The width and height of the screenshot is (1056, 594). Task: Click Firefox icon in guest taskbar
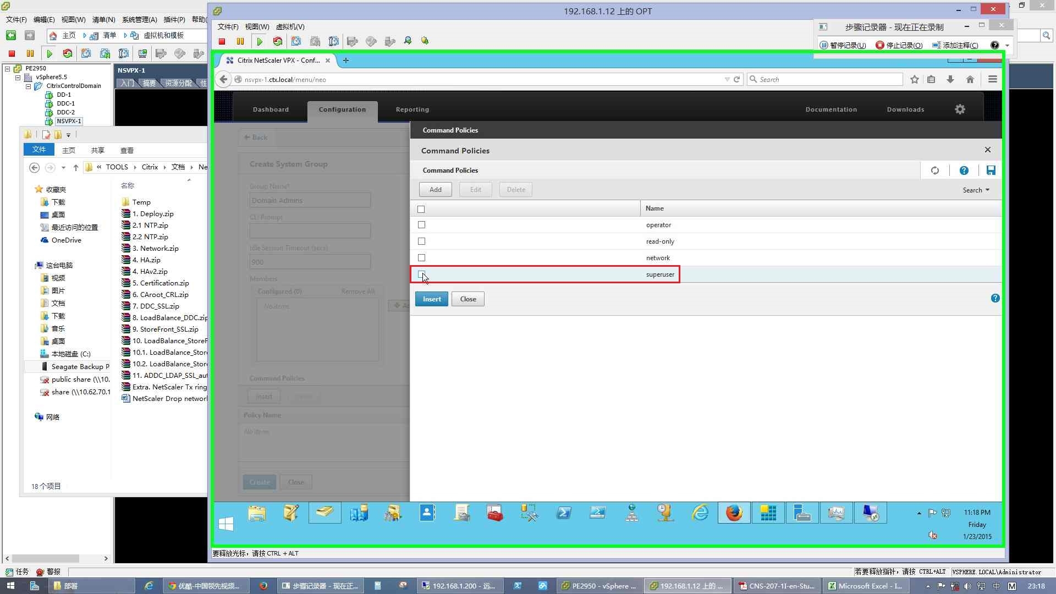click(x=734, y=513)
